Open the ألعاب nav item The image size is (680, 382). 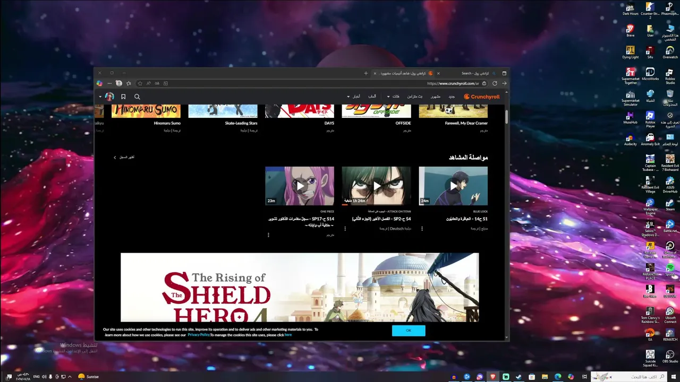[x=372, y=97]
